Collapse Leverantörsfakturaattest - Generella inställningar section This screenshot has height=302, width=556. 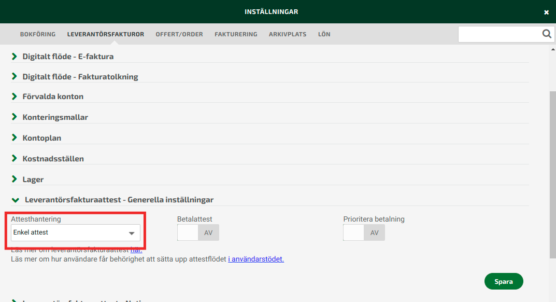(119, 200)
